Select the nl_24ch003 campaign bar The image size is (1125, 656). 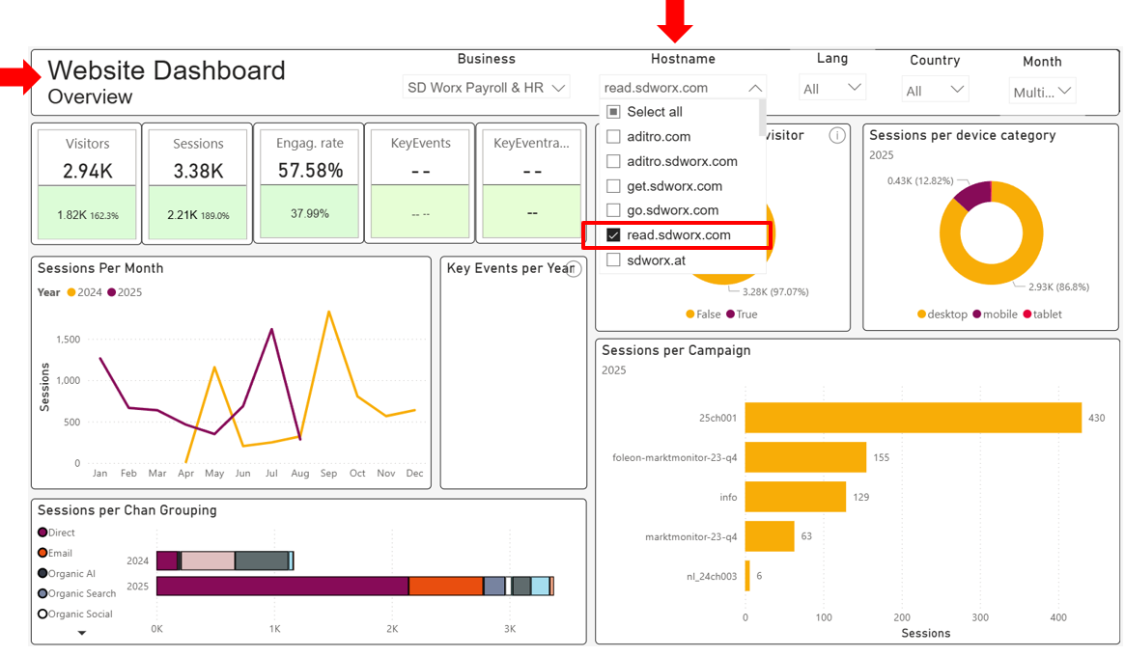click(746, 576)
